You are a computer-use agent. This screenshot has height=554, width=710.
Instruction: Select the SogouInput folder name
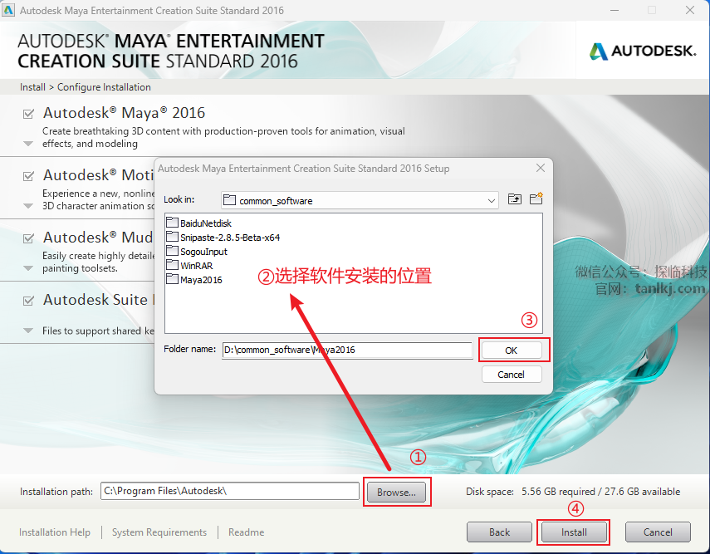(203, 252)
